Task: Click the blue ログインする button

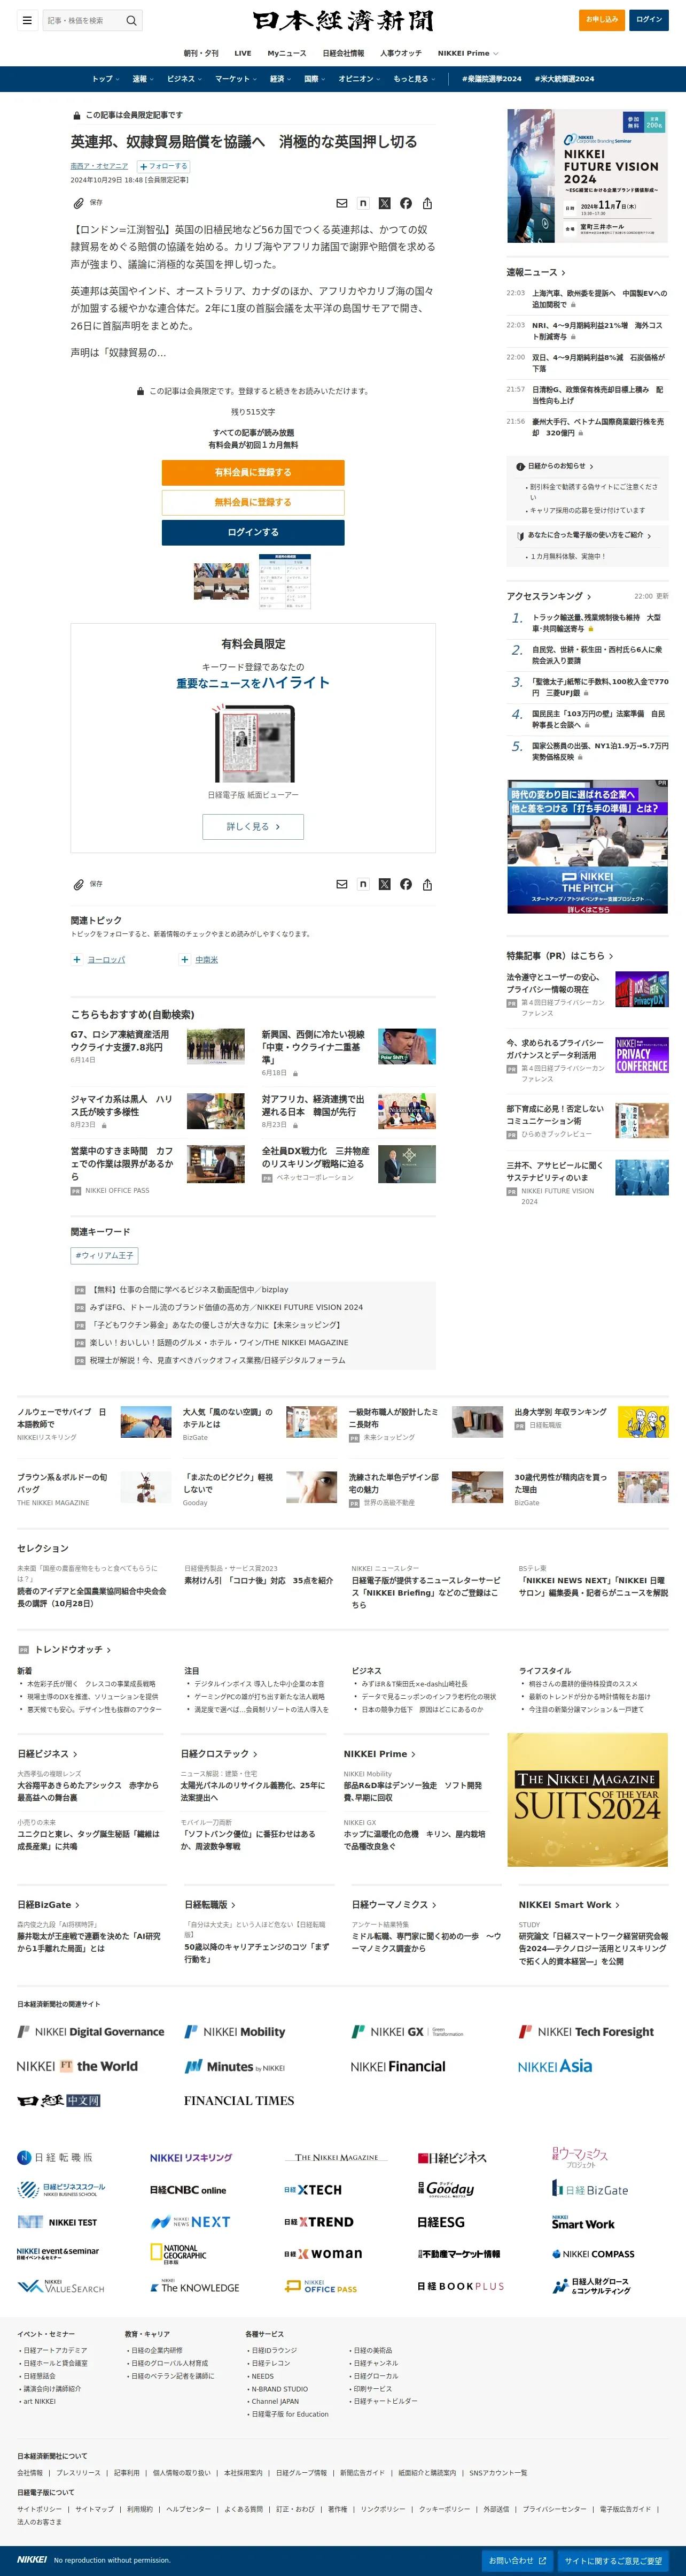Action: [x=253, y=532]
